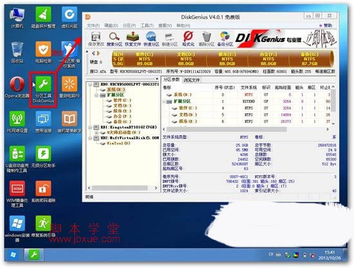Expand the U大师启动盘(V:) tree node

click(97, 133)
